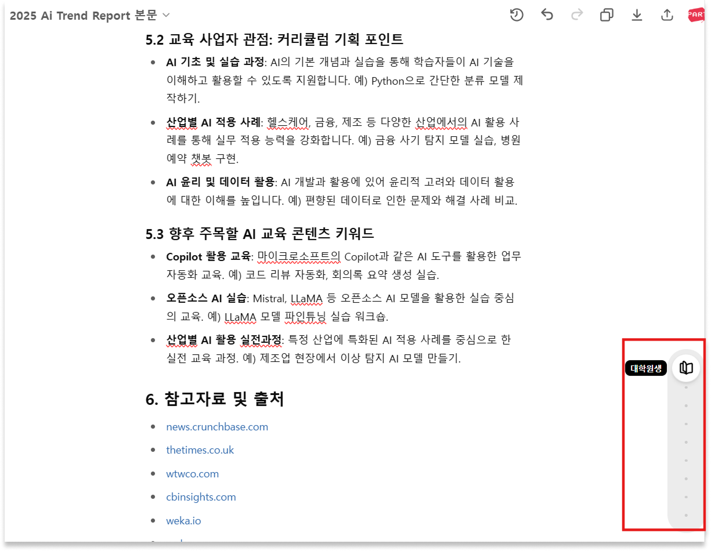Click the underlined word 파인튜닝
This screenshot has height=551, width=711.
click(x=305, y=317)
